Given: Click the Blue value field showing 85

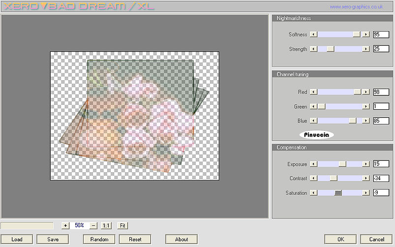Looking at the screenshot, I should click(x=381, y=121).
